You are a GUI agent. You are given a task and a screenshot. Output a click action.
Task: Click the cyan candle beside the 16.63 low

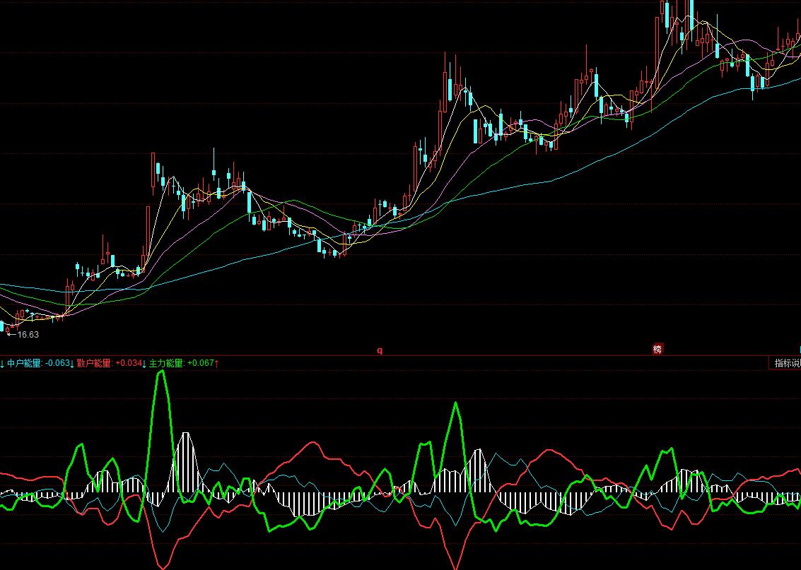pos(1,326)
